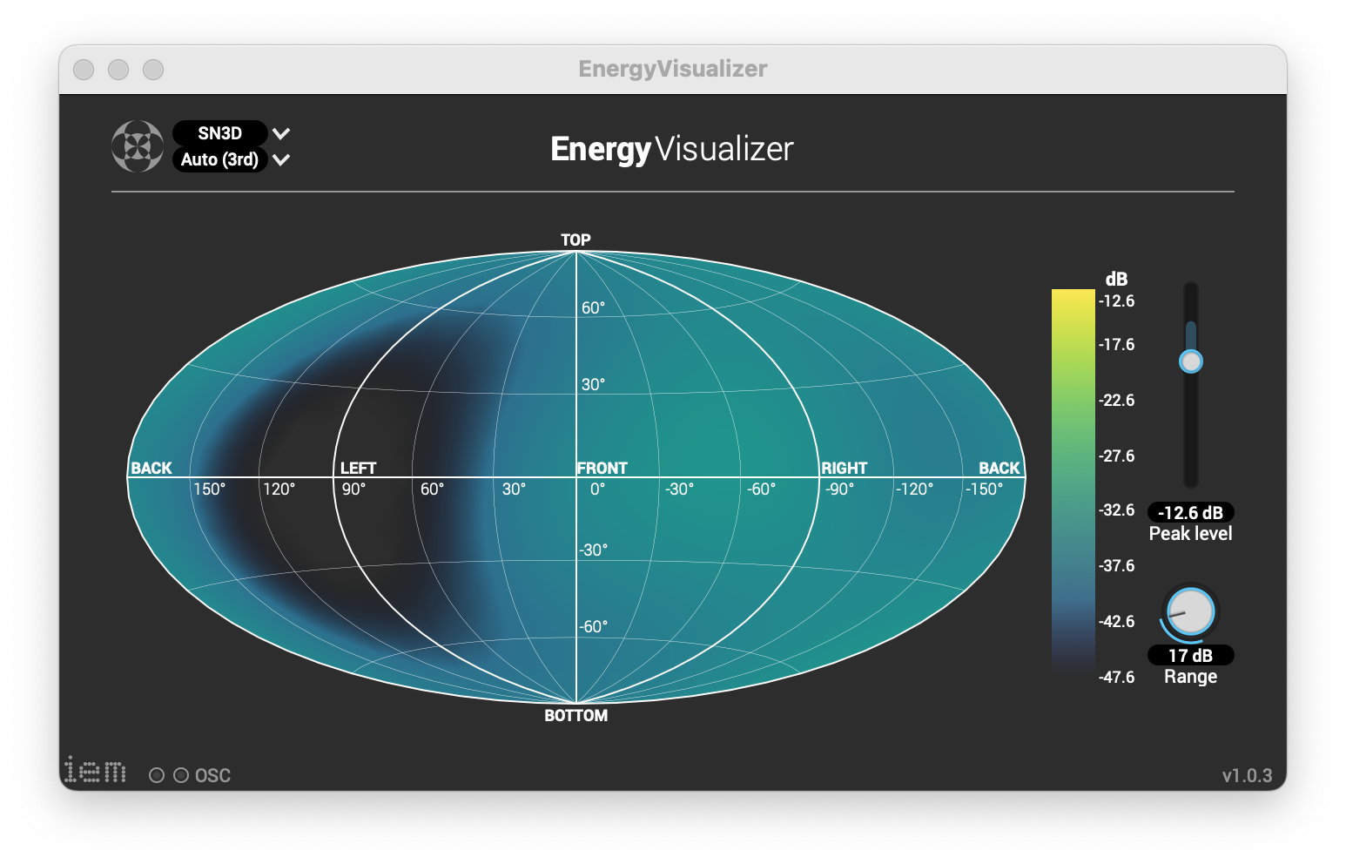The height and width of the screenshot is (864, 1346).
Task: Click the Range rotary knob
Action: (1190, 611)
